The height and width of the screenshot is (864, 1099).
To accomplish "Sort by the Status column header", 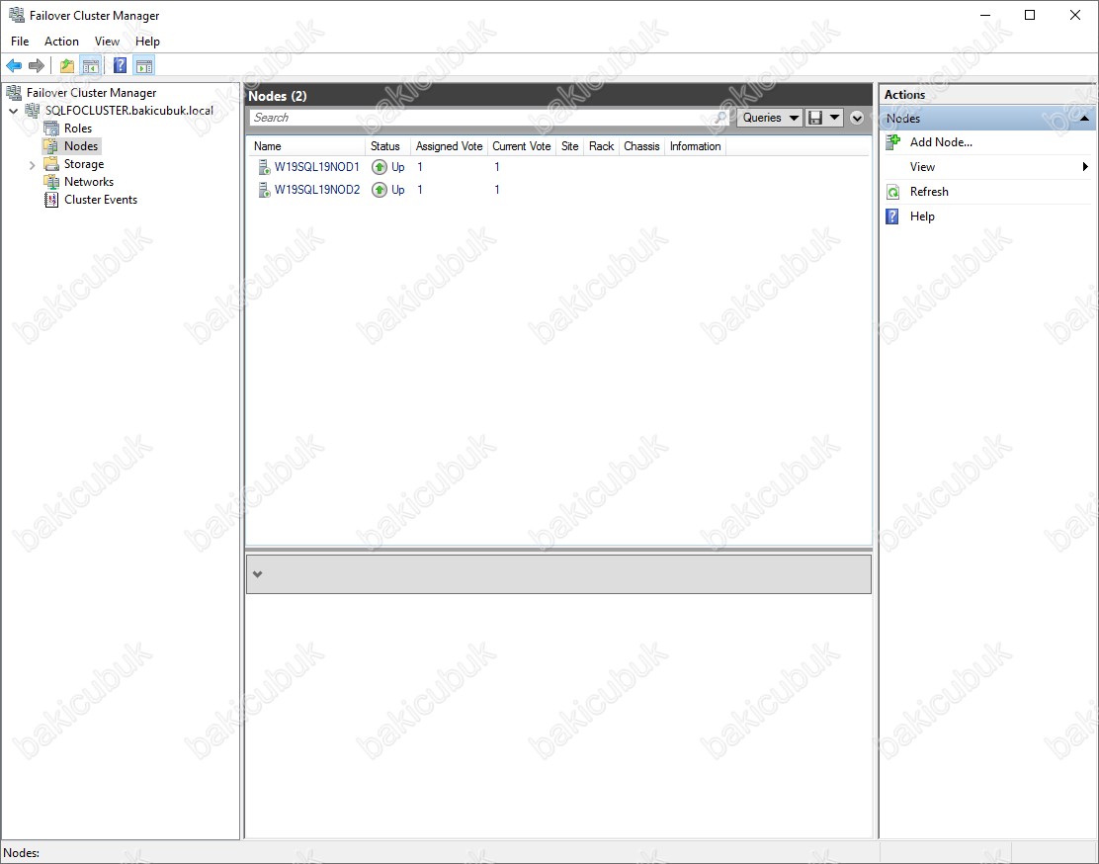I will [x=386, y=146].
